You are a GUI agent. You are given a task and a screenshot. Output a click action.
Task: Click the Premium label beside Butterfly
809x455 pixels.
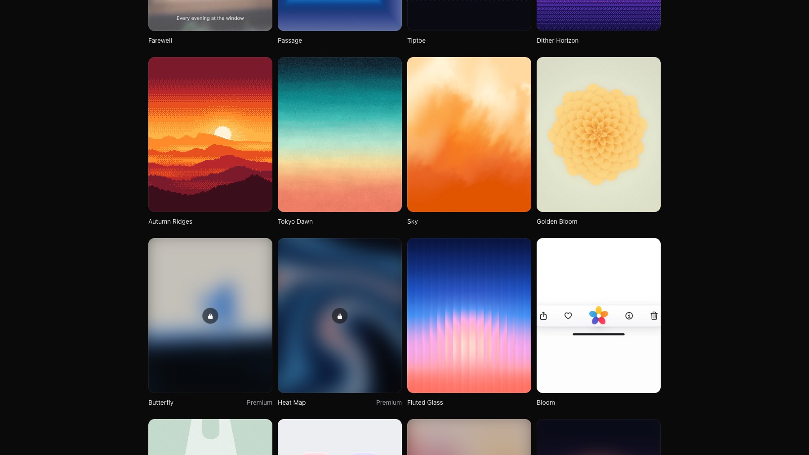259,402
